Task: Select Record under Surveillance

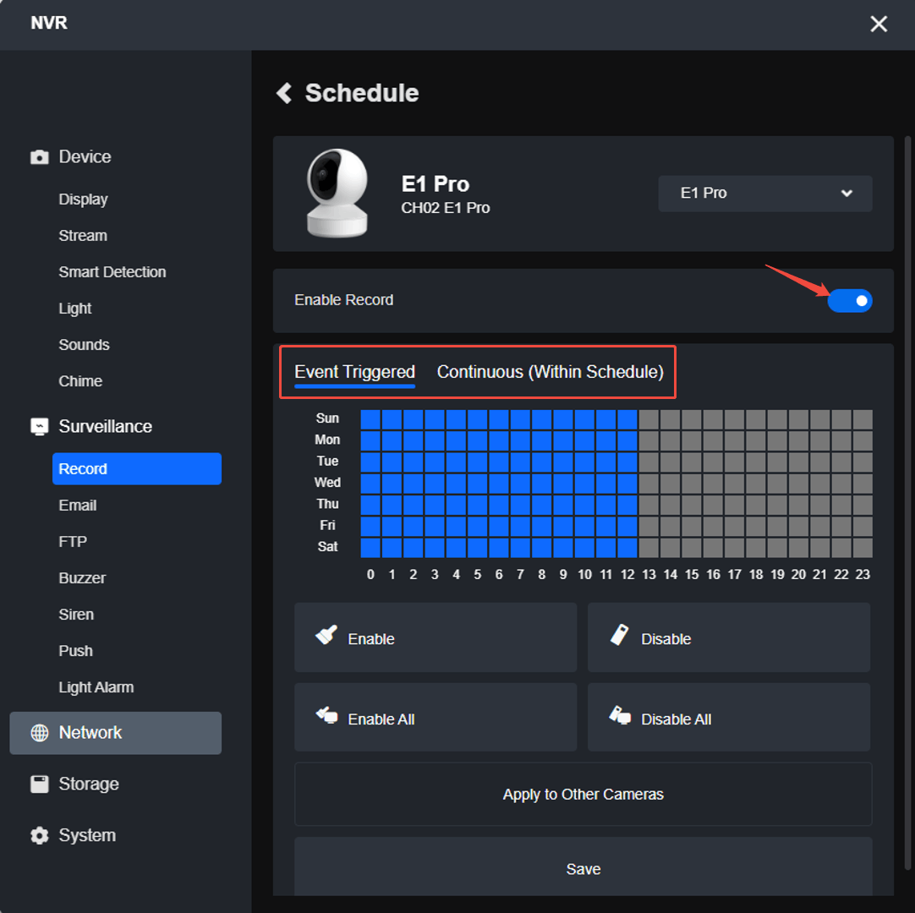Action: point(136,469)
